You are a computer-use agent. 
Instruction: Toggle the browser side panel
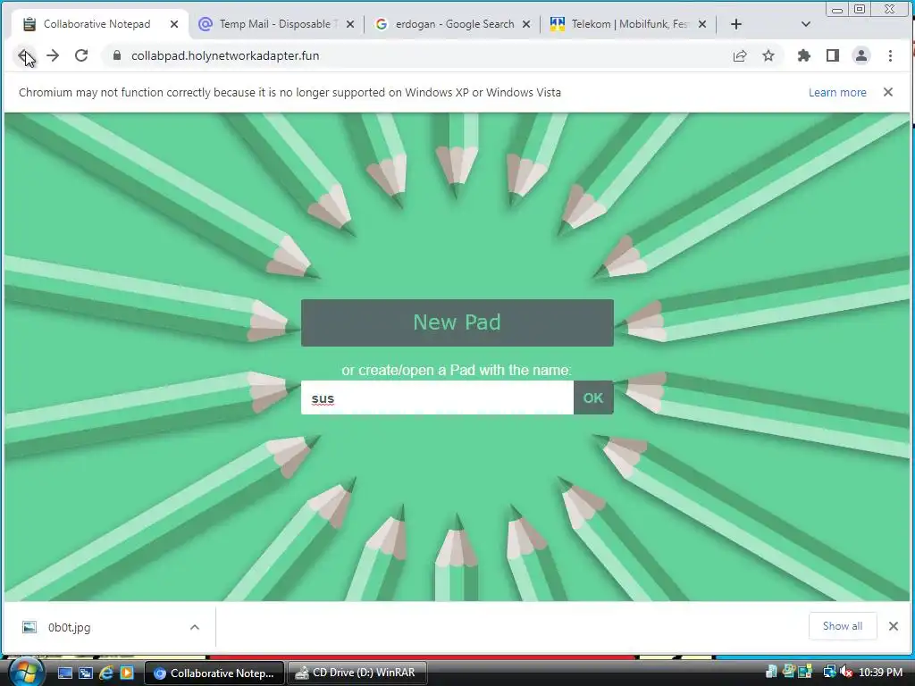tap(832, 56)
